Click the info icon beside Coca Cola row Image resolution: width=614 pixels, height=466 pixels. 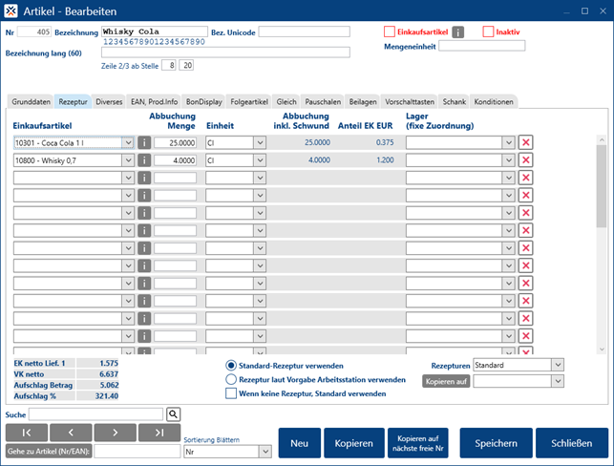pyautogui.click(x=144, y=142)
